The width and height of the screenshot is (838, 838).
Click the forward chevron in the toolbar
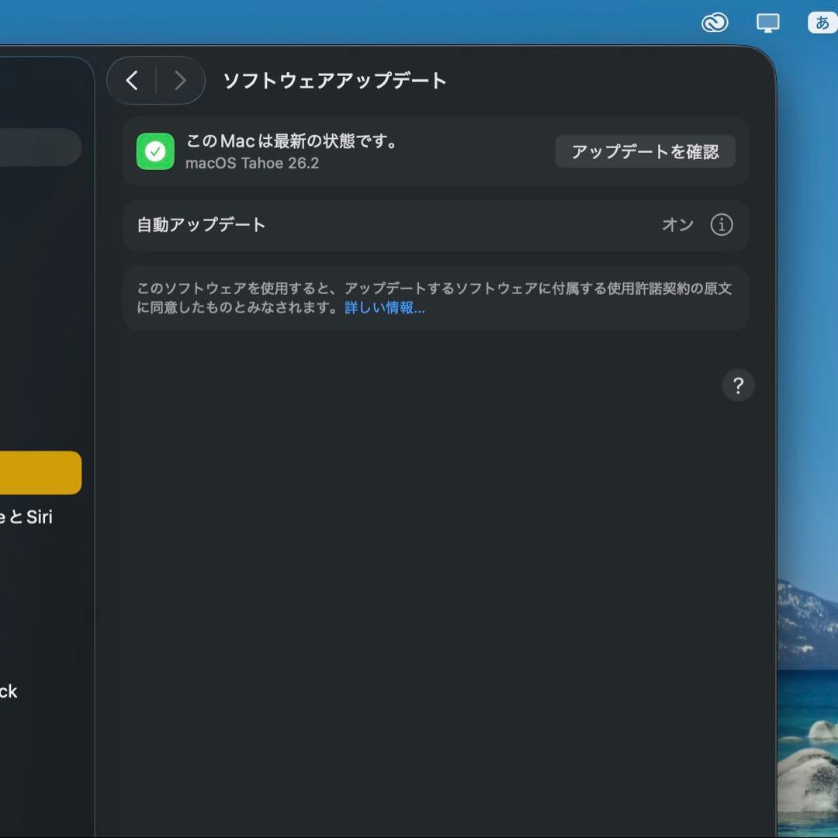180,80
